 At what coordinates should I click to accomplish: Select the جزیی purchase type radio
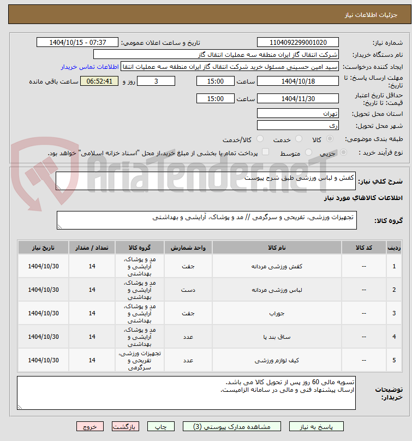pyautogui.click(x=343, y=152)
